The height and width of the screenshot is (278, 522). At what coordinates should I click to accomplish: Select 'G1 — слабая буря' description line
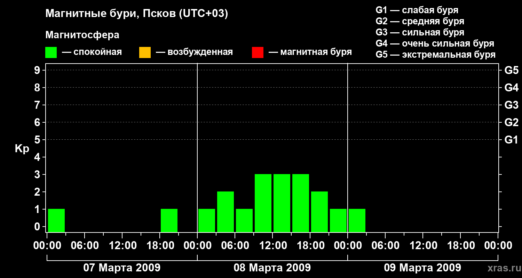tap(417, 10)
